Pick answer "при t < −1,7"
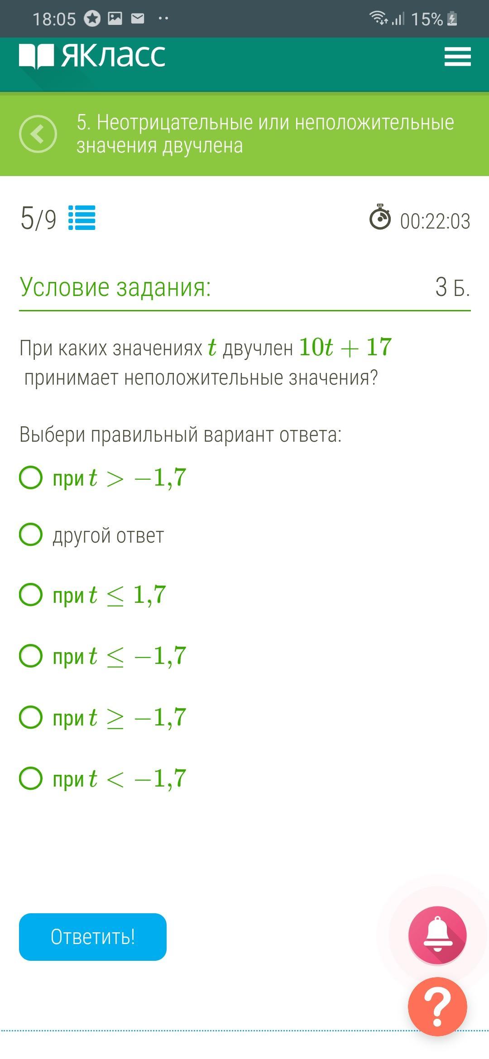 coord(31,778)
